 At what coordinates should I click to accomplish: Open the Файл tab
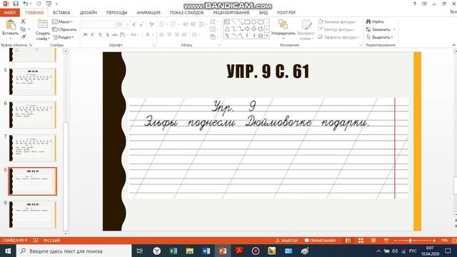click(x=9, y=13)
